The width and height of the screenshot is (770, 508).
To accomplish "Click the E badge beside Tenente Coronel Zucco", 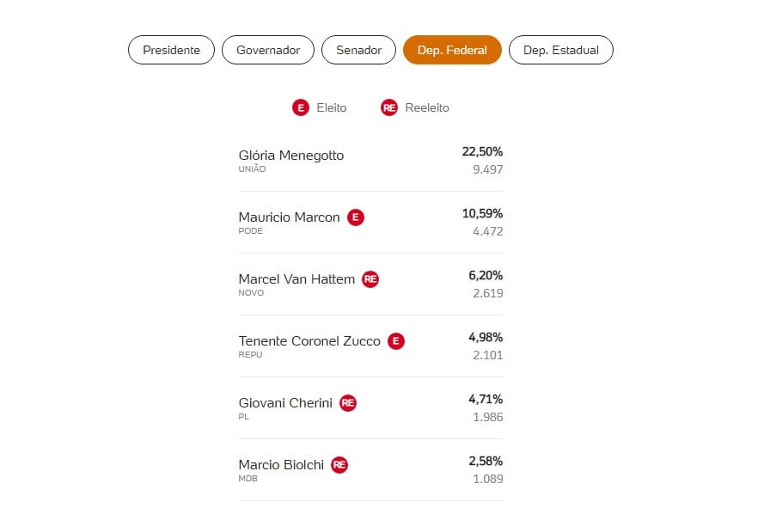I will click(x=396, y=341).
